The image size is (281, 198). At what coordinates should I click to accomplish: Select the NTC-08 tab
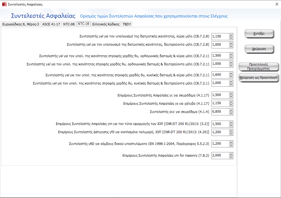[69, 24]
